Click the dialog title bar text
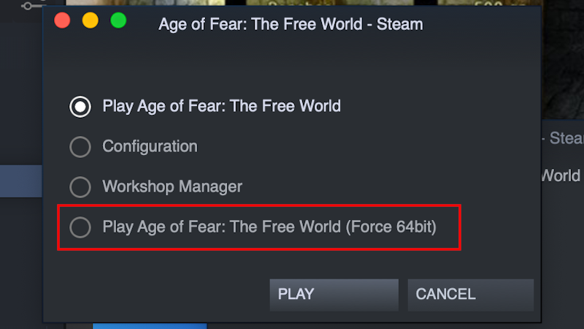Image resolution: width=584 pixels, height=329 pixels. coord(291,24)
